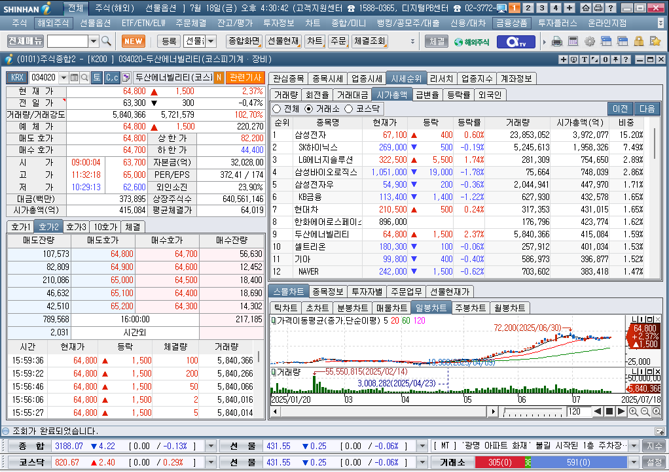
Task: Click the 종합화면 toolbar button
Action: (244, 41)
